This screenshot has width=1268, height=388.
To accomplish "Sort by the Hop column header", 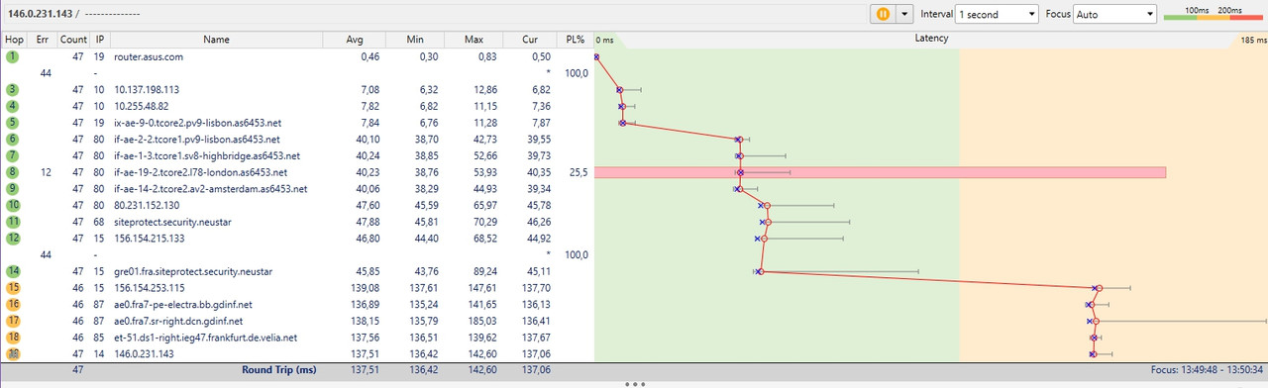I will [x=14, y=40].
